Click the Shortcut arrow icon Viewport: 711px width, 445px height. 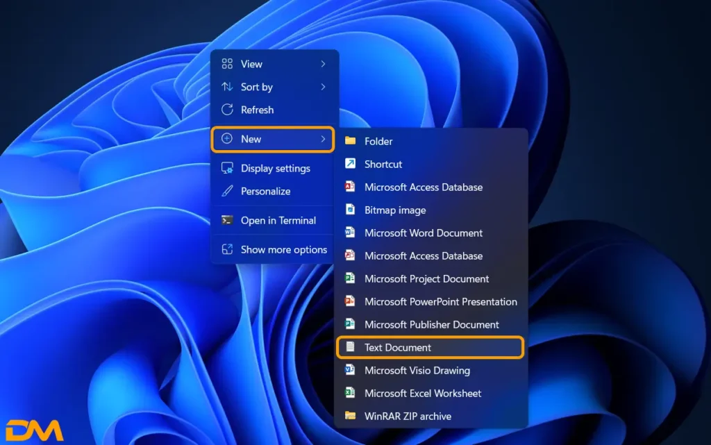tap(351, 164)
